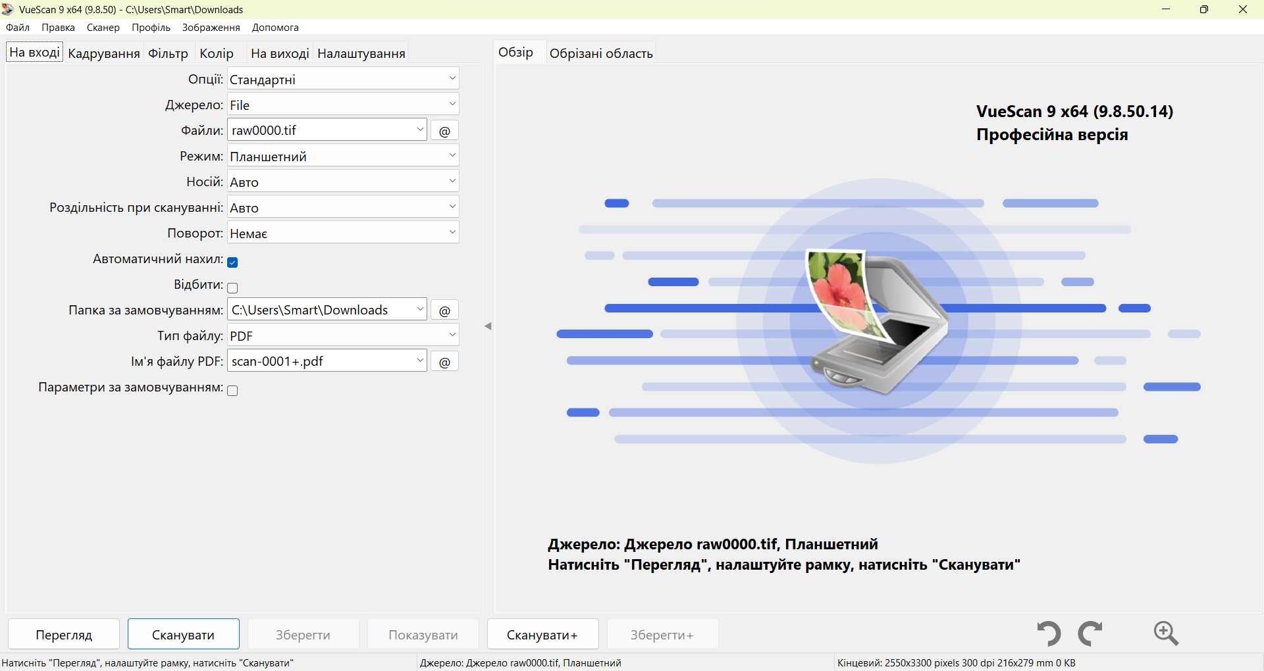Disable the Автоматичний нахил checkbox

point(232,262)
